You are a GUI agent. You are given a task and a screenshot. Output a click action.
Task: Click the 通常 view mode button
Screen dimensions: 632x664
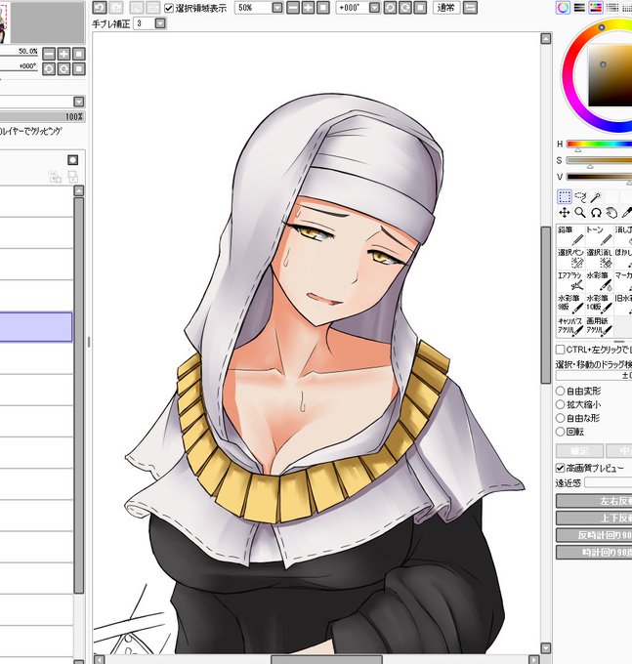point(446,8)
